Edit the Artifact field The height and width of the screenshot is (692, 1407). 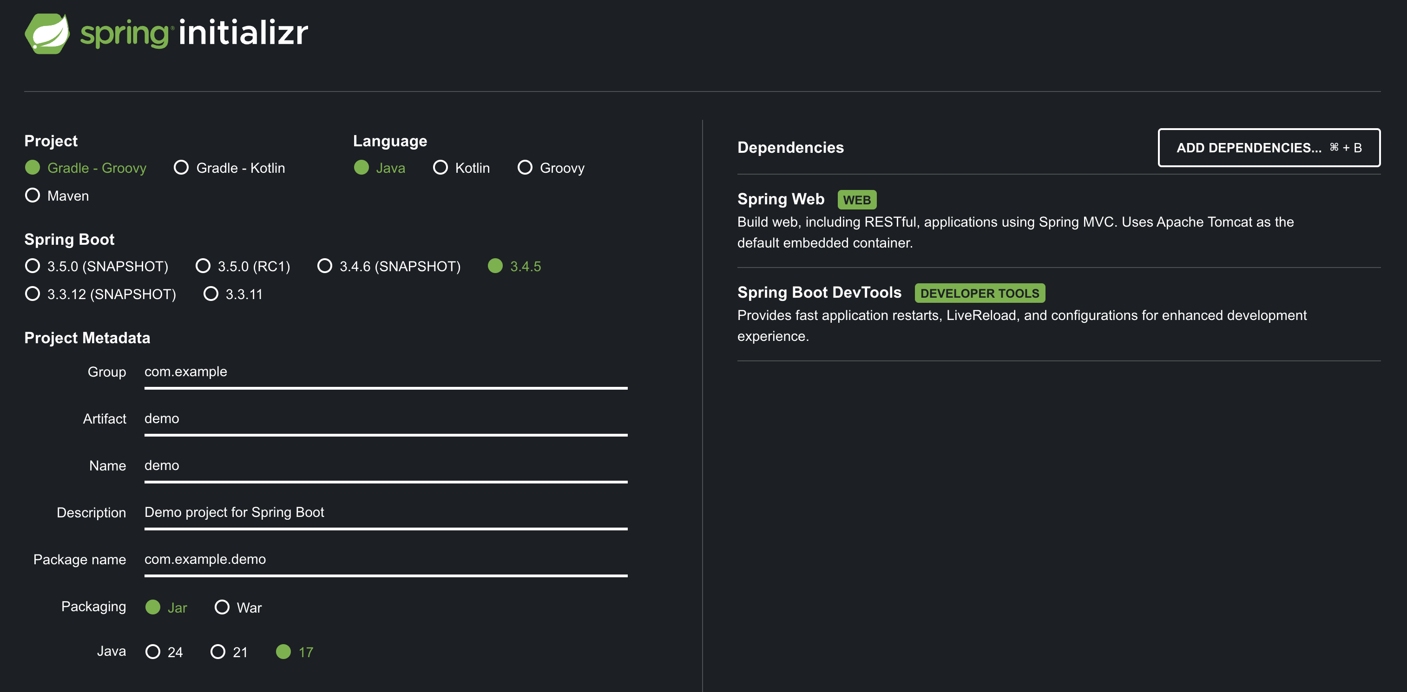pos(386,419)
